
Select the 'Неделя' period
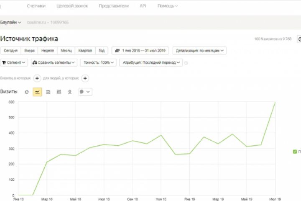pos(48,51)
